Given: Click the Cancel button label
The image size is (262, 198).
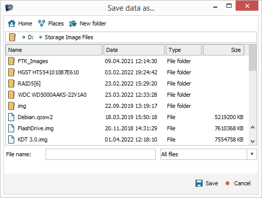Looking at the screenshot, I should [x=242, y=183].
